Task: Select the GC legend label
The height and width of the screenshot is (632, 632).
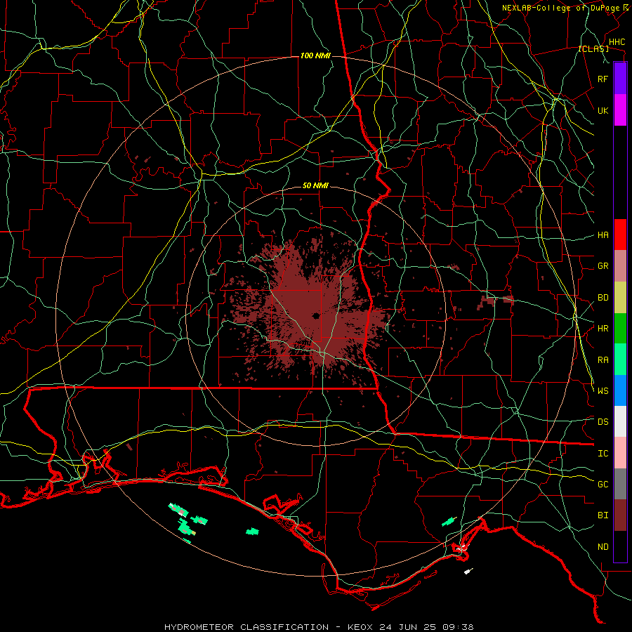Action: pos(603,485)
